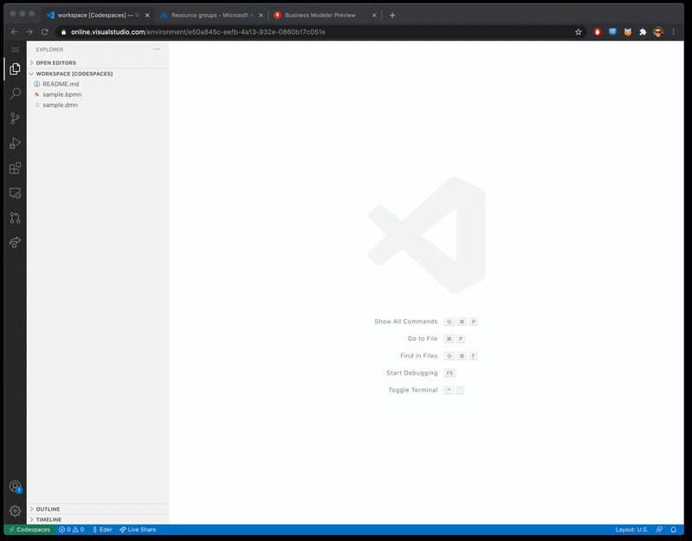Open the sample.bpmn file
Screen dimensions: 692x541
pos(61,95)
